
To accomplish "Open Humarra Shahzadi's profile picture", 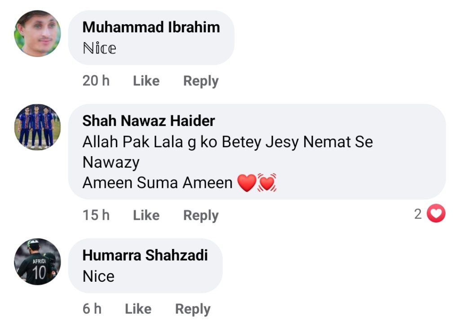I will click(37, 262).
